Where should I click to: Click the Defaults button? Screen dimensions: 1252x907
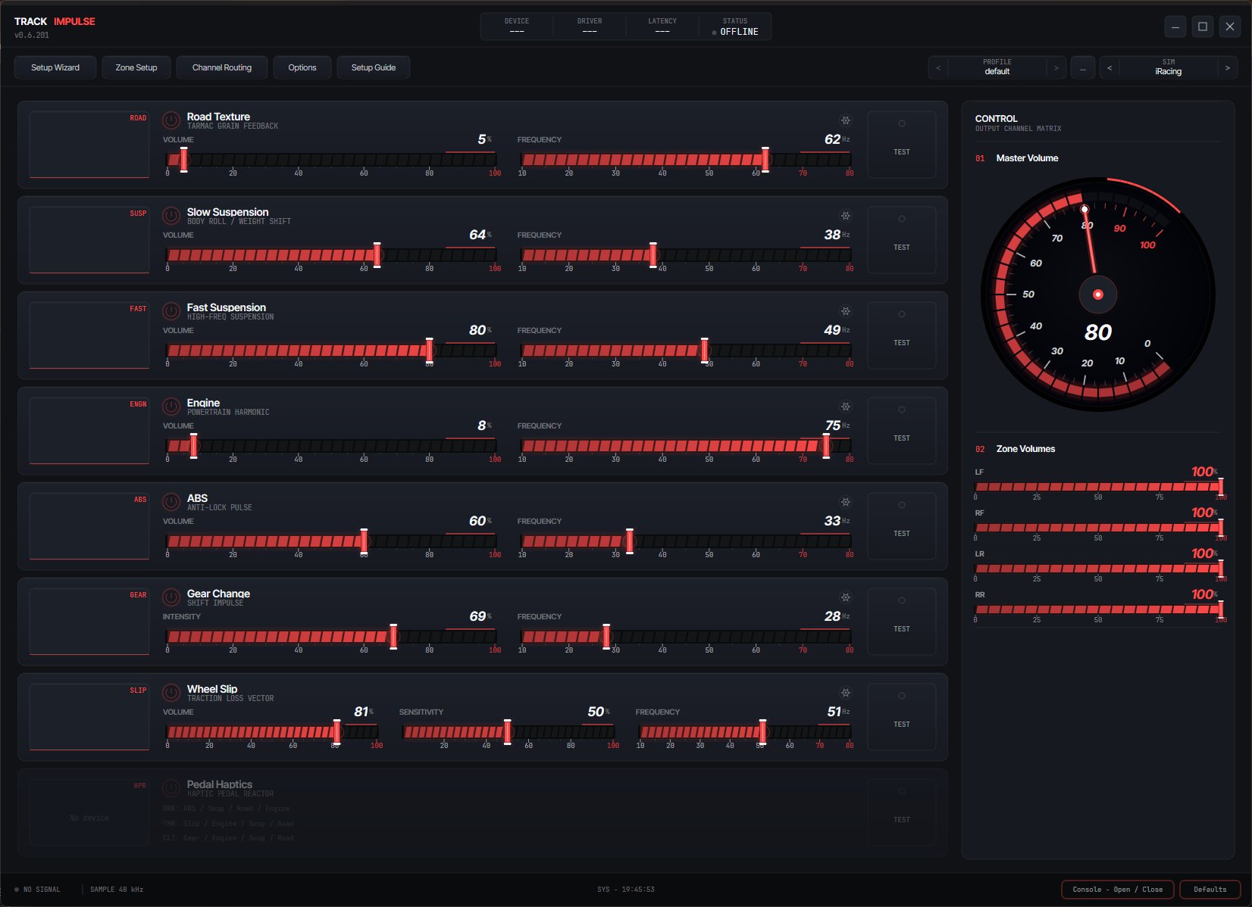pyautogui.click(x=1210, y=890)
